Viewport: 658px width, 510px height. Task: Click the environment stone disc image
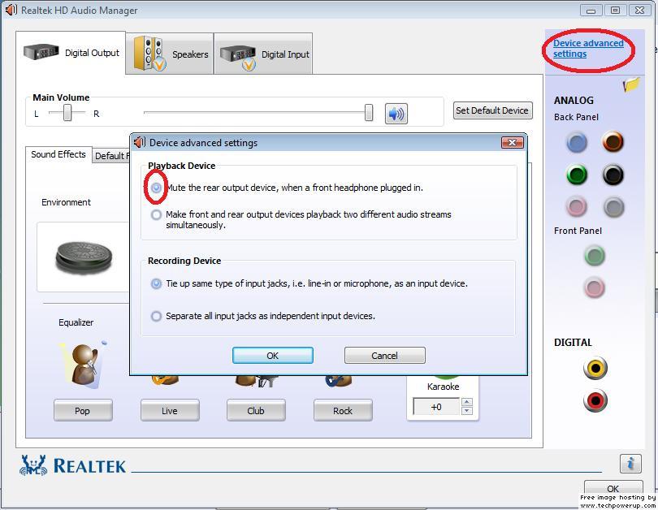coord(84,257)
